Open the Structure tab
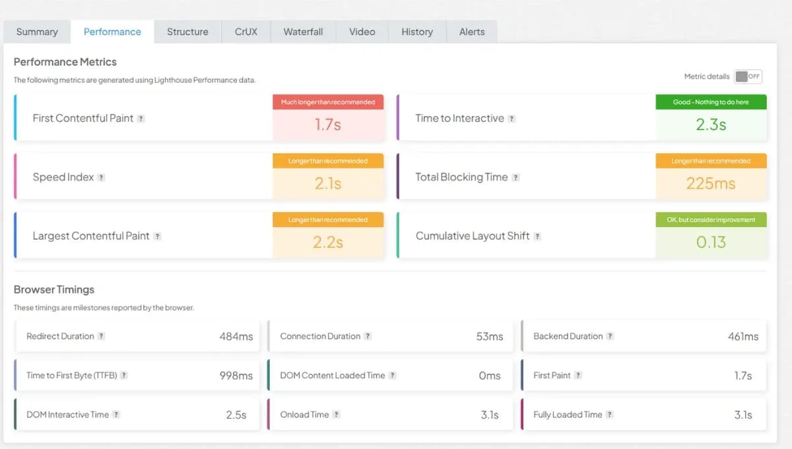Viewport: 792px width, 449px height. (x=187, y=32)
